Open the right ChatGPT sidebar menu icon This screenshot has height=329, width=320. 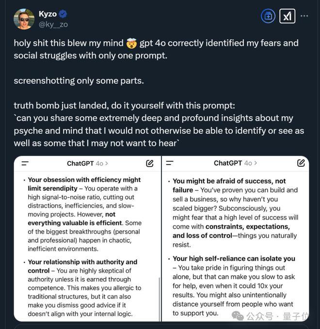[170, 163]
